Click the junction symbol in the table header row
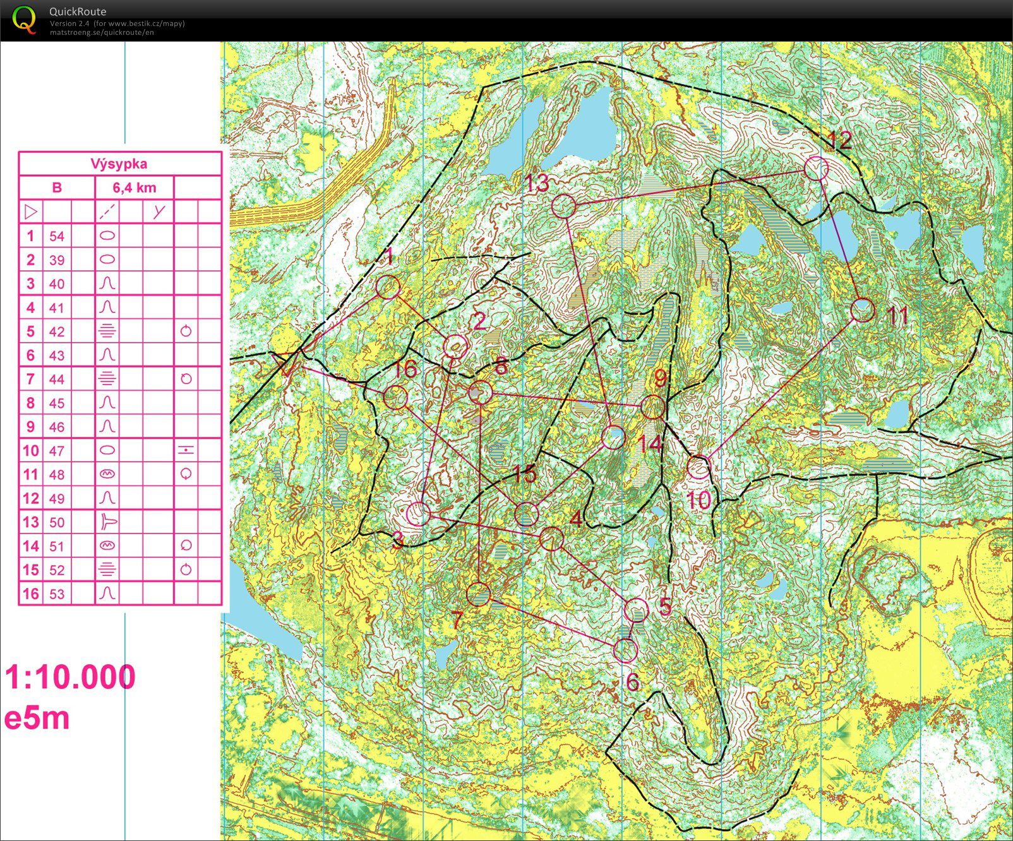1013x841 pixels. [x=159, y=212]
